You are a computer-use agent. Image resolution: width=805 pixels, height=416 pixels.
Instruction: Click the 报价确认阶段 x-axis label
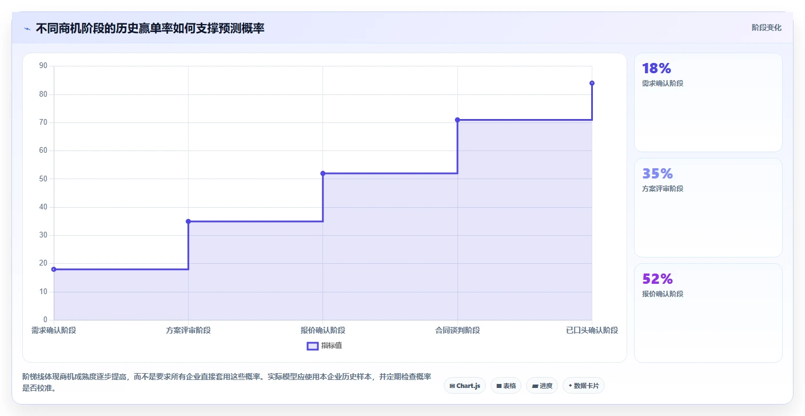323,330
